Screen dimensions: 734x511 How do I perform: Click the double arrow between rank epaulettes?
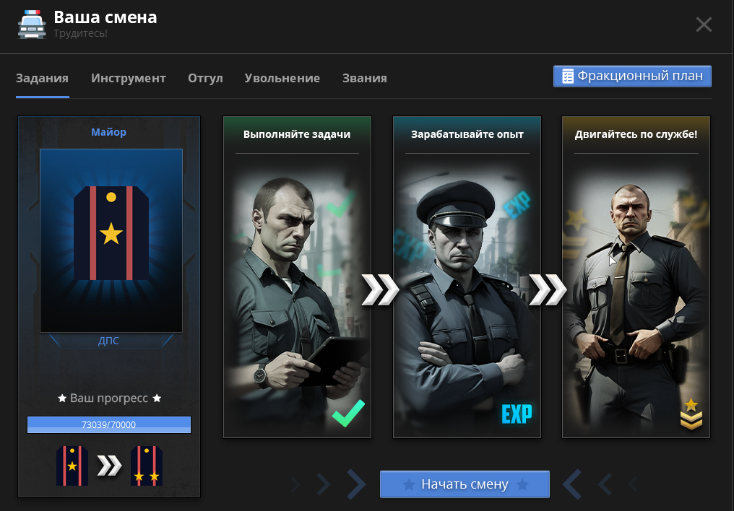pyautogui.click(x=109, y=466)
